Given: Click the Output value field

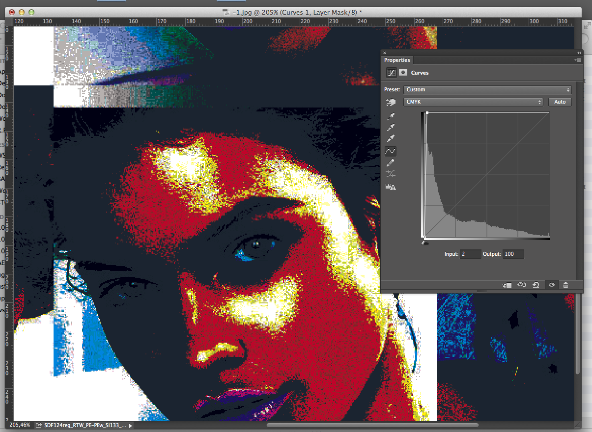Looking at the screenshot, I should [x=513, y=254].
